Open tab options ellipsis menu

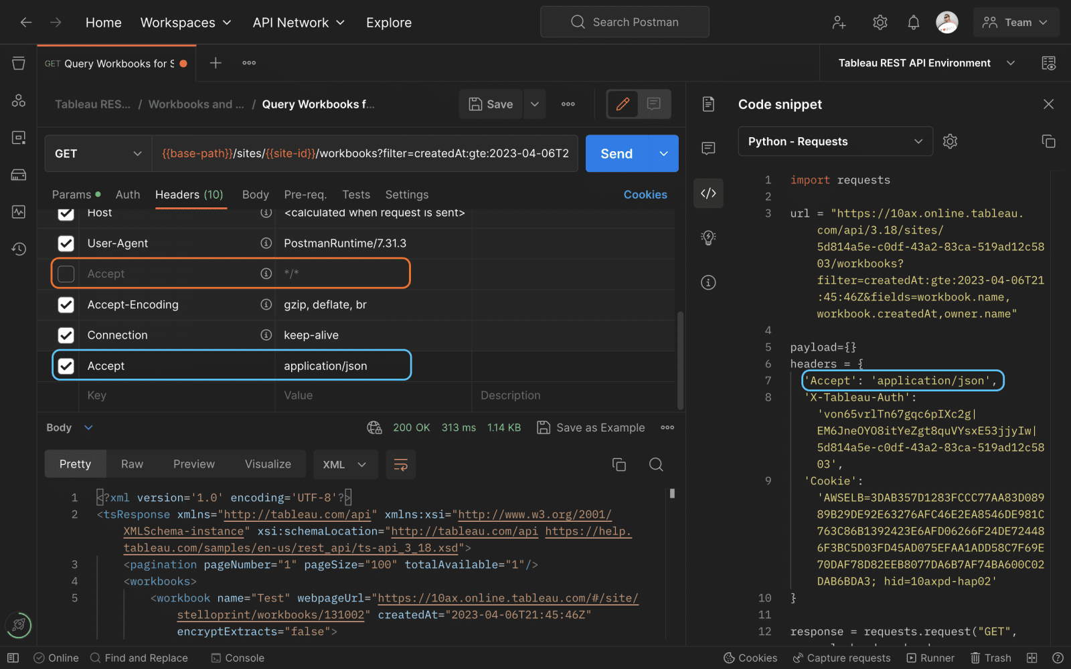click(x=249, y=63)
